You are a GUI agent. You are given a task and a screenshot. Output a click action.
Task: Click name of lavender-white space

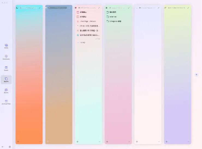[147, 8]
